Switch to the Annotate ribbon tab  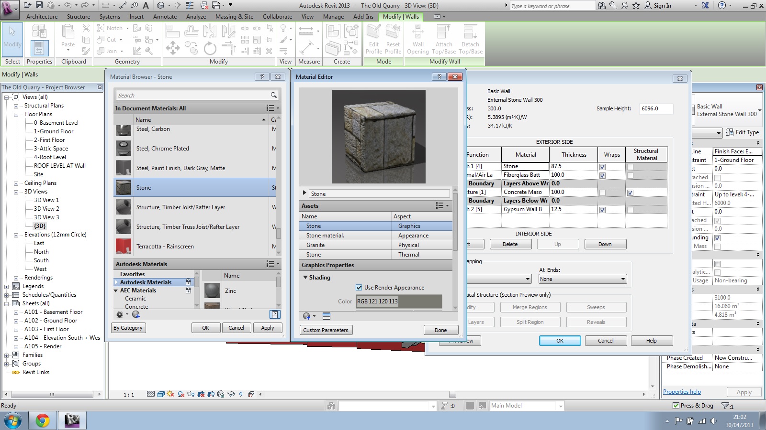tap(165, 17)
